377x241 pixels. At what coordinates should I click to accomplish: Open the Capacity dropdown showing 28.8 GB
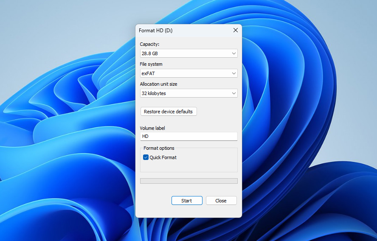189,53
